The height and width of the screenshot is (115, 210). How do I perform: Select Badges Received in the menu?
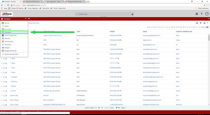(x=14, y=51)
